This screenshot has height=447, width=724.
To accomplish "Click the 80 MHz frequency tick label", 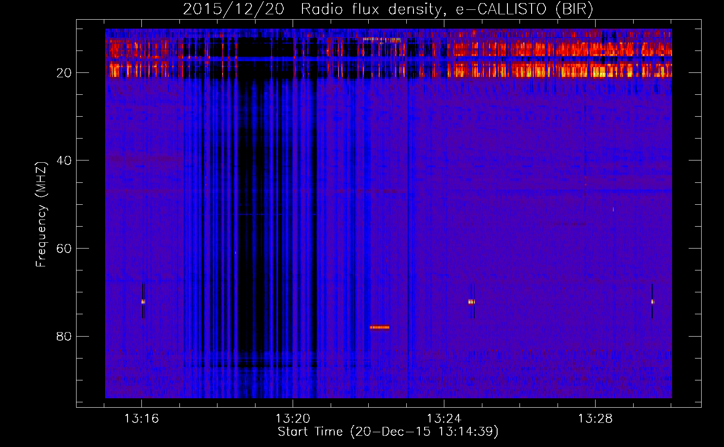I will pos(64,336).
